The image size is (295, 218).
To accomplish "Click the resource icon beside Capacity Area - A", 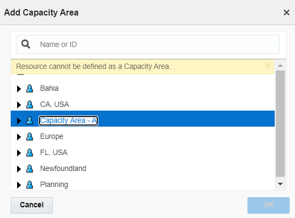I will (x=29, y=120).
